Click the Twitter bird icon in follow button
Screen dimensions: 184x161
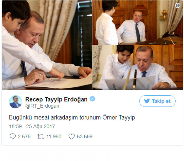147,101
